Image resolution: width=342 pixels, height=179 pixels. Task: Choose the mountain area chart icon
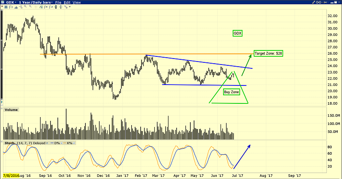click(16, 7)
